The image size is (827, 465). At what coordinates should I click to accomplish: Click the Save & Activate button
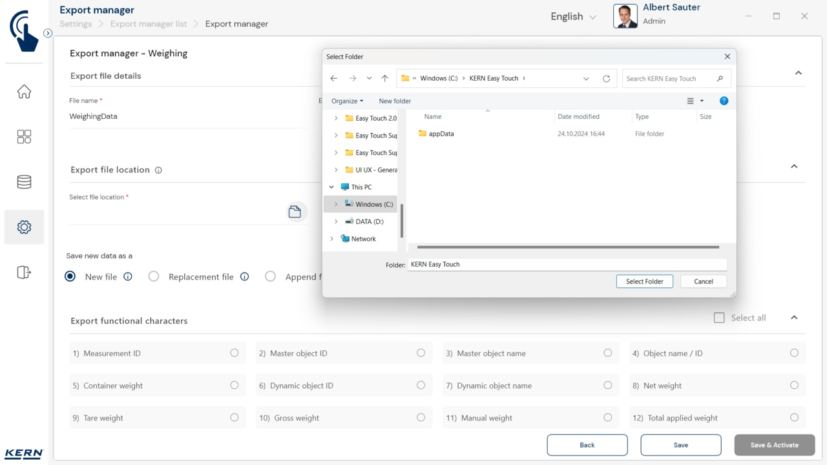pos(774,445)
